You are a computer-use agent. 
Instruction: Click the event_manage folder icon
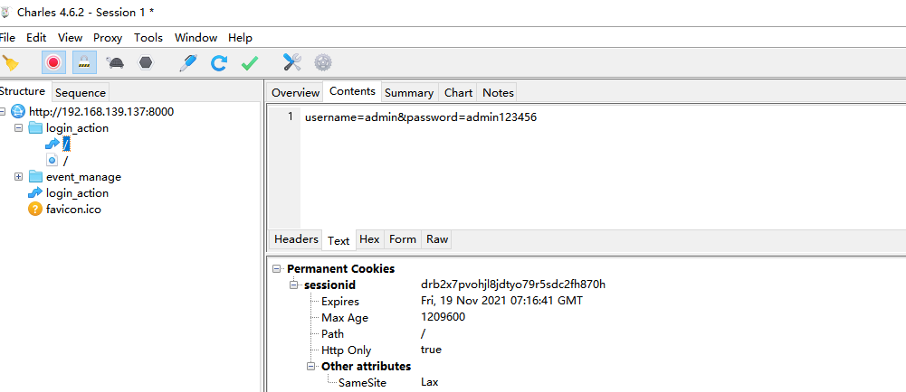[35, 177]
